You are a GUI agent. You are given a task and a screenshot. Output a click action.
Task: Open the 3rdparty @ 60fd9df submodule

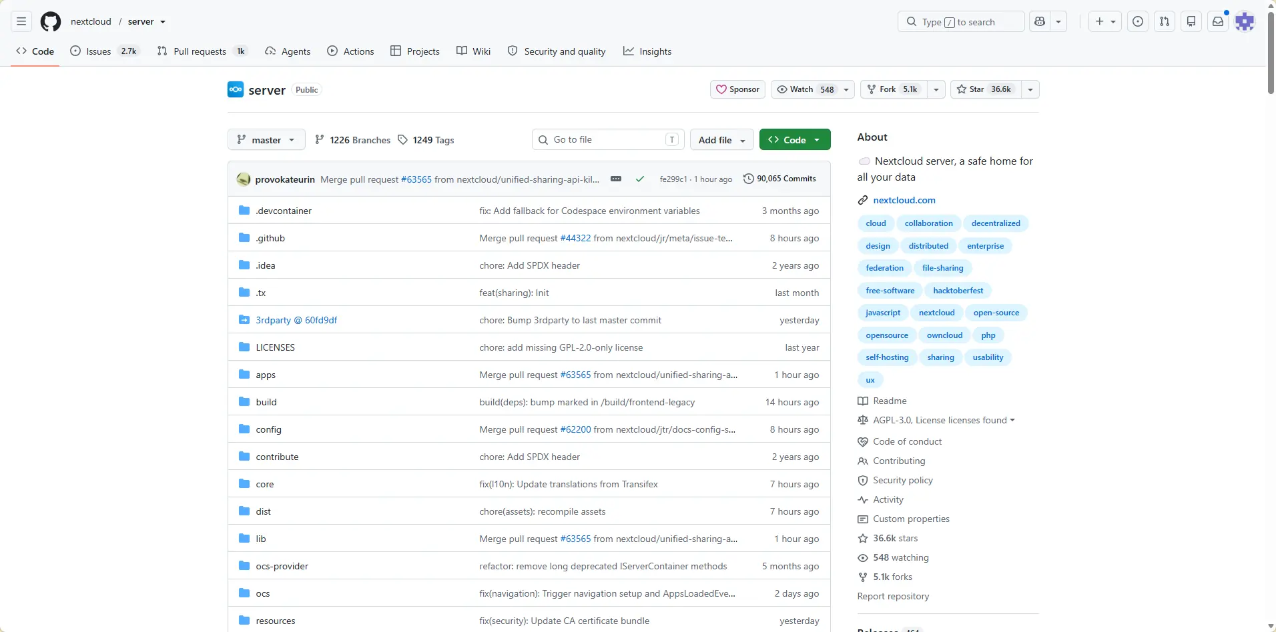coord(296,320)
